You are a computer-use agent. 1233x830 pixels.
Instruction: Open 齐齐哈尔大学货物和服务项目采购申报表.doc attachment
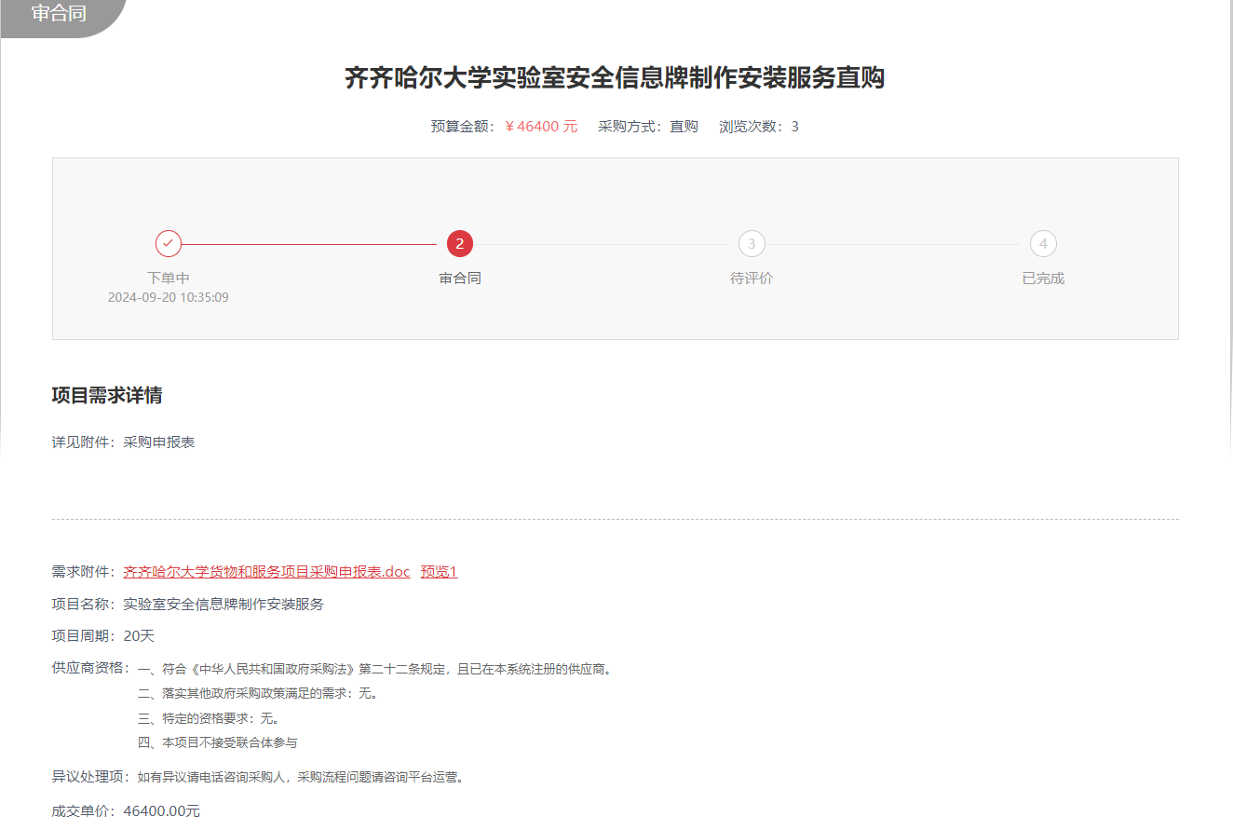click(266, 572)
